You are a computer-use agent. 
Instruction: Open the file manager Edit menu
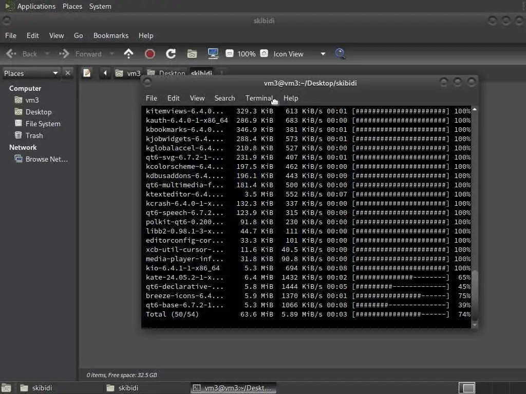32,35
